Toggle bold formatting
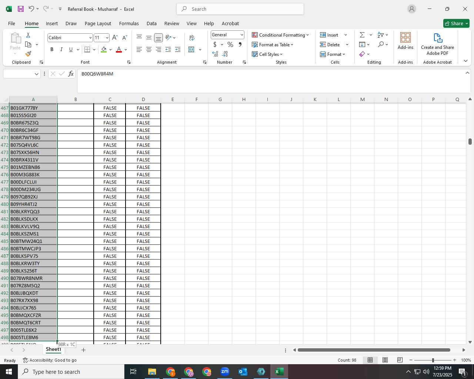This screenshot has width=474, height=379. [52, 50]
